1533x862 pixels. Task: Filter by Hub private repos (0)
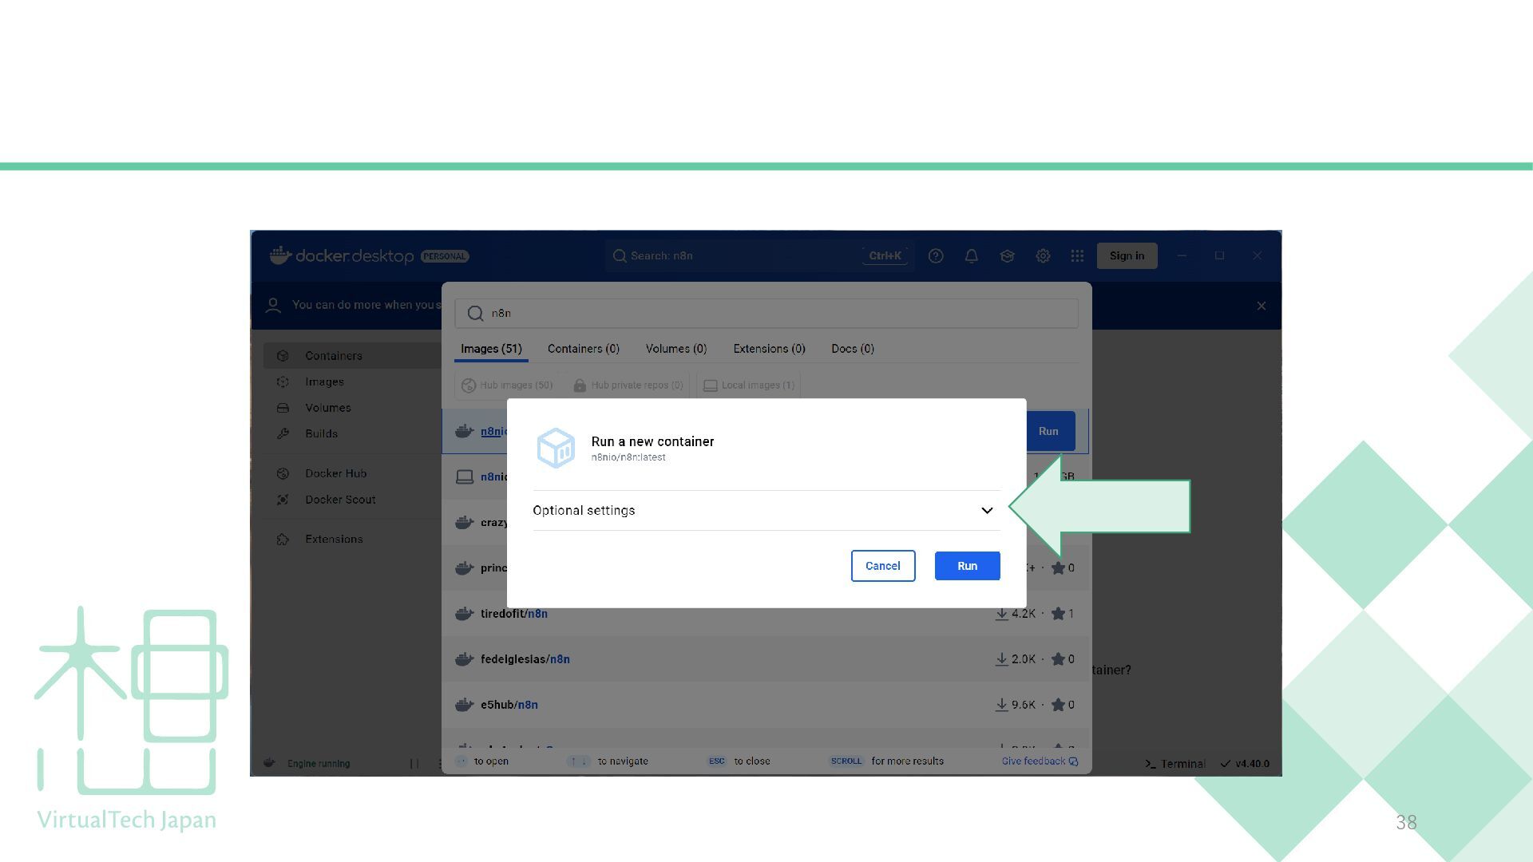point(628,386)
